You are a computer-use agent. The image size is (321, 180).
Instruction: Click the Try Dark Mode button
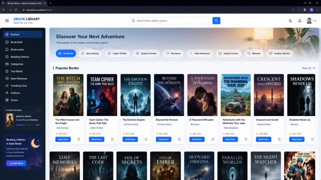(16, 163)
